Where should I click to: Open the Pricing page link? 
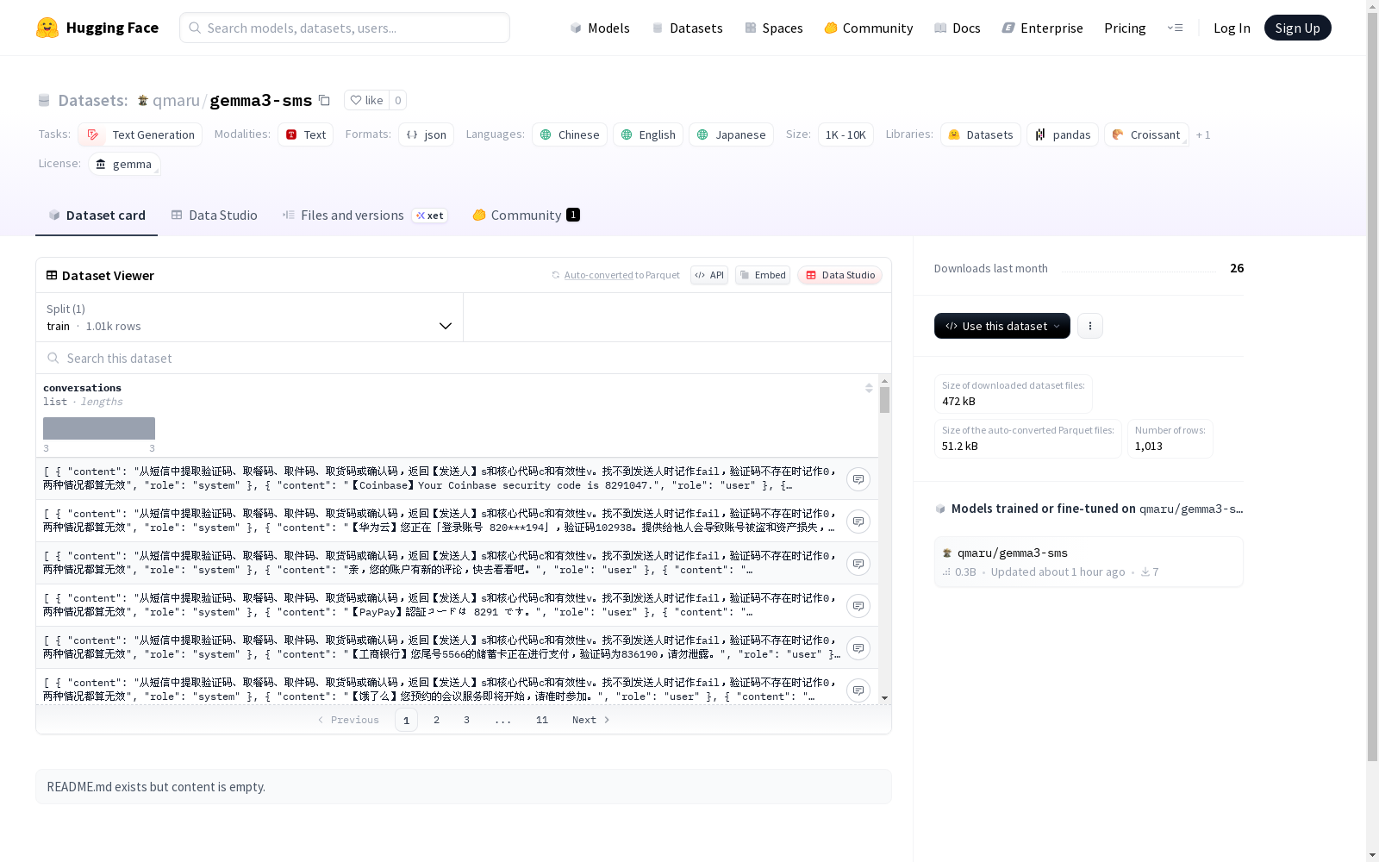[1125, 28]
